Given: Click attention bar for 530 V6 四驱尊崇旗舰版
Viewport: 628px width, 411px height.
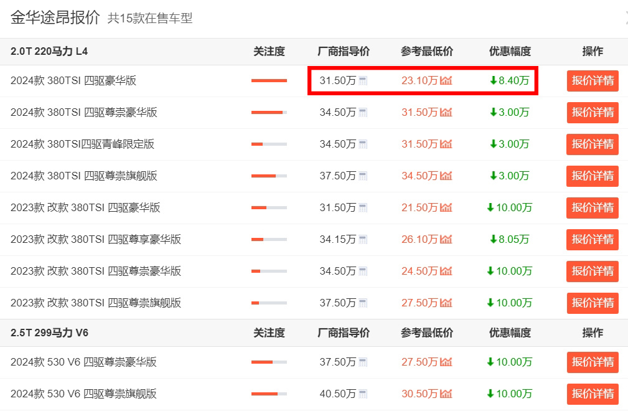Looking at the screenshot, I should click(269, 394).
